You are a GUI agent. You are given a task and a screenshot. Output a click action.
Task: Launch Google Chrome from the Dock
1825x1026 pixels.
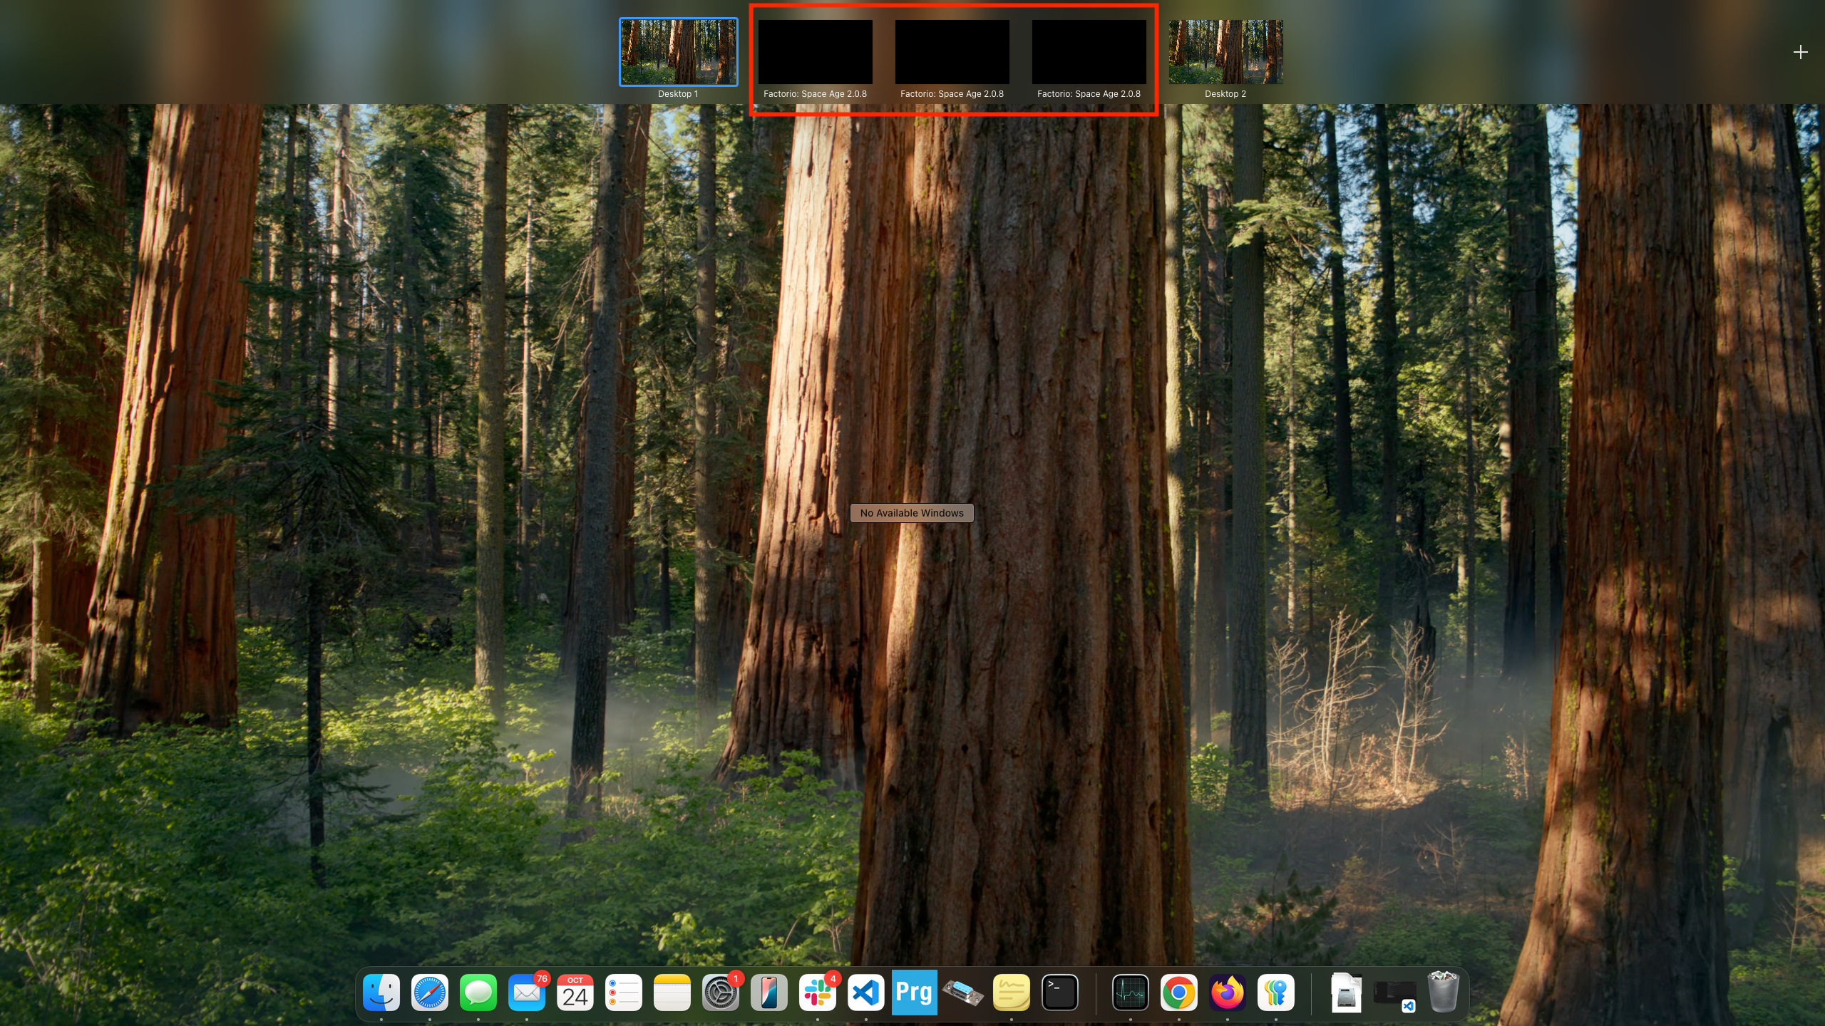coord(1179,993)
